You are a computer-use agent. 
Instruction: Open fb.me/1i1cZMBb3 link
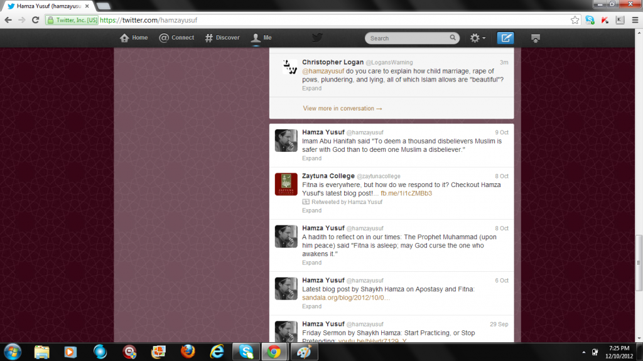[x=406, y=193]
